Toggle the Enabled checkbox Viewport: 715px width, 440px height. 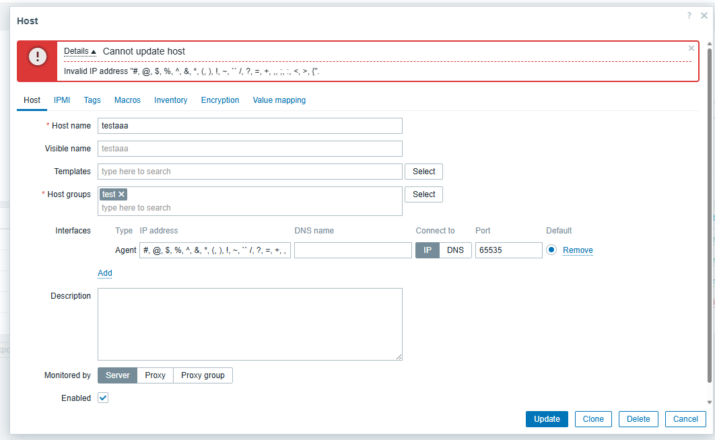(x=103, y=398)
